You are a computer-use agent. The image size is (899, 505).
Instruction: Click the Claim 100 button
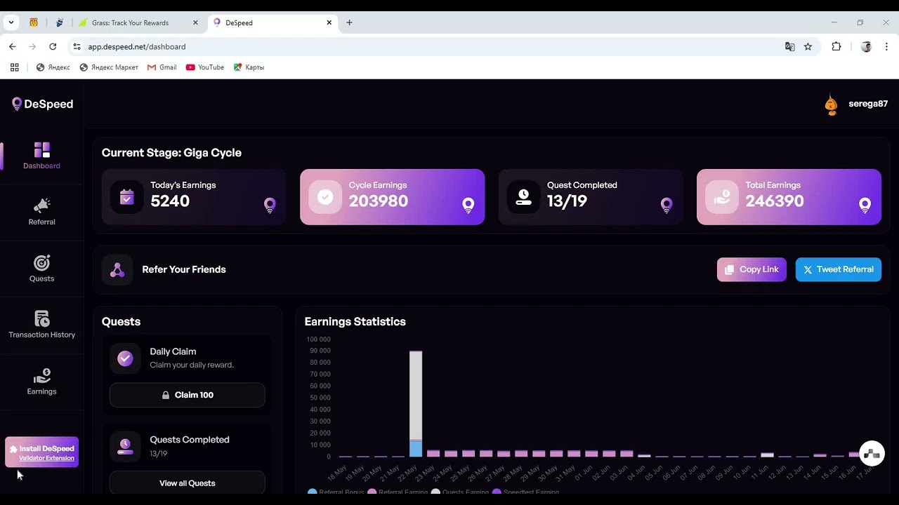coord(188,395)
